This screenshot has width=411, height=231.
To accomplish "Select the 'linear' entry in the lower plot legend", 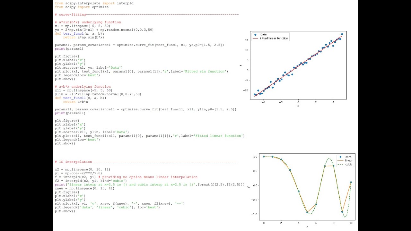I will pyautogui.click(x=345, y=160).
